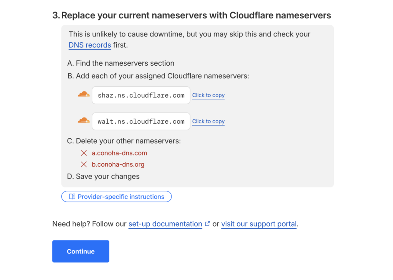Click the b.conoha-dns.org nameserver text
Screen dimensions: 393x280
(x=118, y=164)
